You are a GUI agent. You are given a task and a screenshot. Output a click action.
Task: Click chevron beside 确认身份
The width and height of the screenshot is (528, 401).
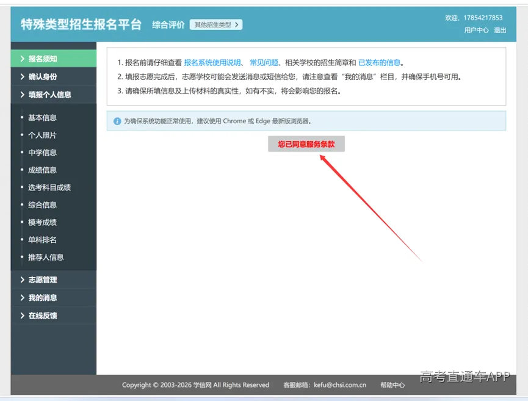coord(22,77)
